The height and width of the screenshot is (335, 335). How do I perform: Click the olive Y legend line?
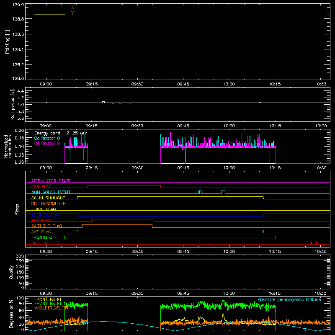50,15
